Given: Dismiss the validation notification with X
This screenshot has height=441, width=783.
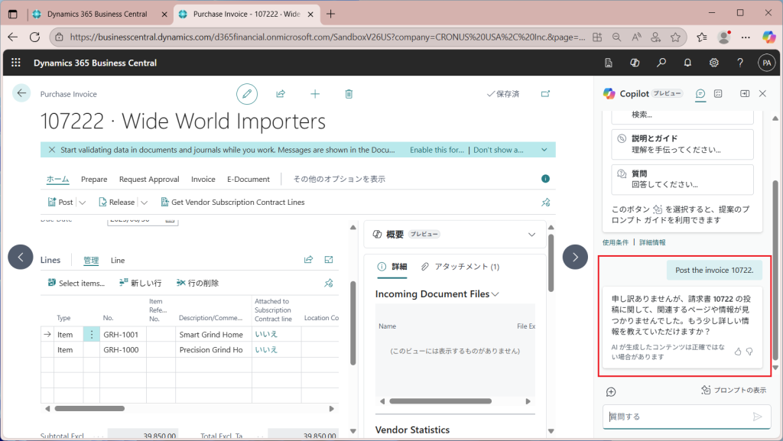Looking at the screenshot, I should pyautogui.click(x=51, y=150).
